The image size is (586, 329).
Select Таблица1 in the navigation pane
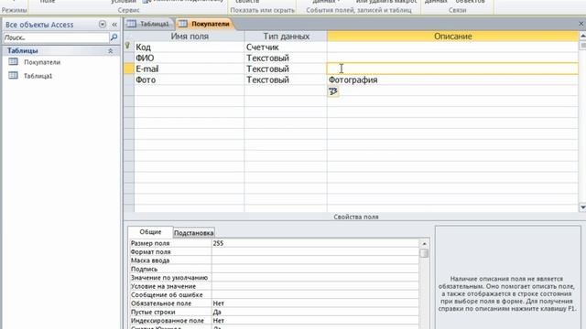pos(38,76)
